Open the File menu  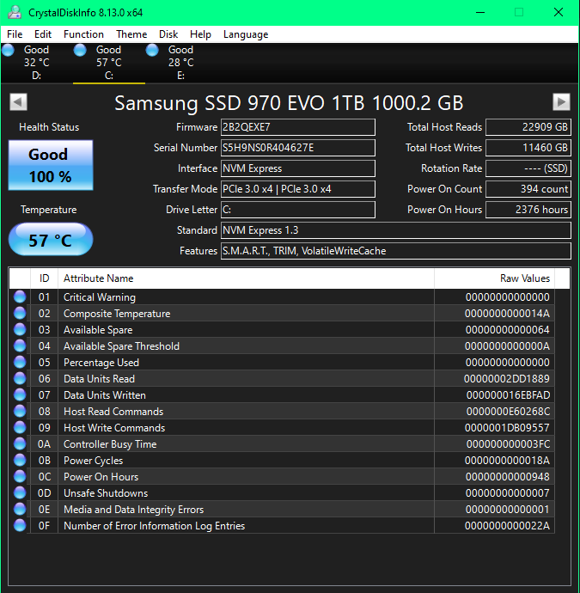tap(15, 34)
